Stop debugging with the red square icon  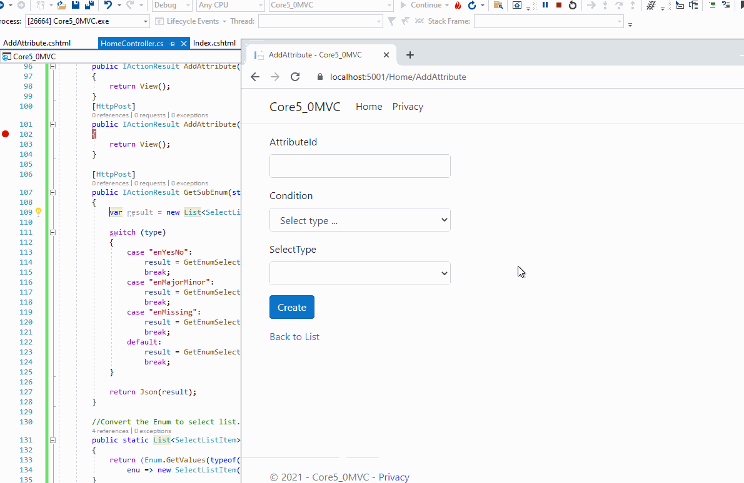point(559,5)
